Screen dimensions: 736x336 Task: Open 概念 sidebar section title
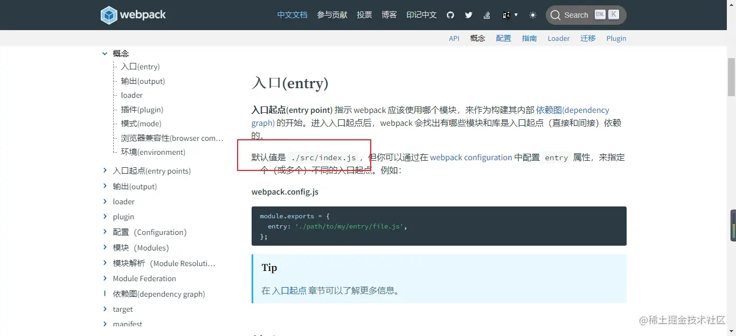(x=121, y=53)
